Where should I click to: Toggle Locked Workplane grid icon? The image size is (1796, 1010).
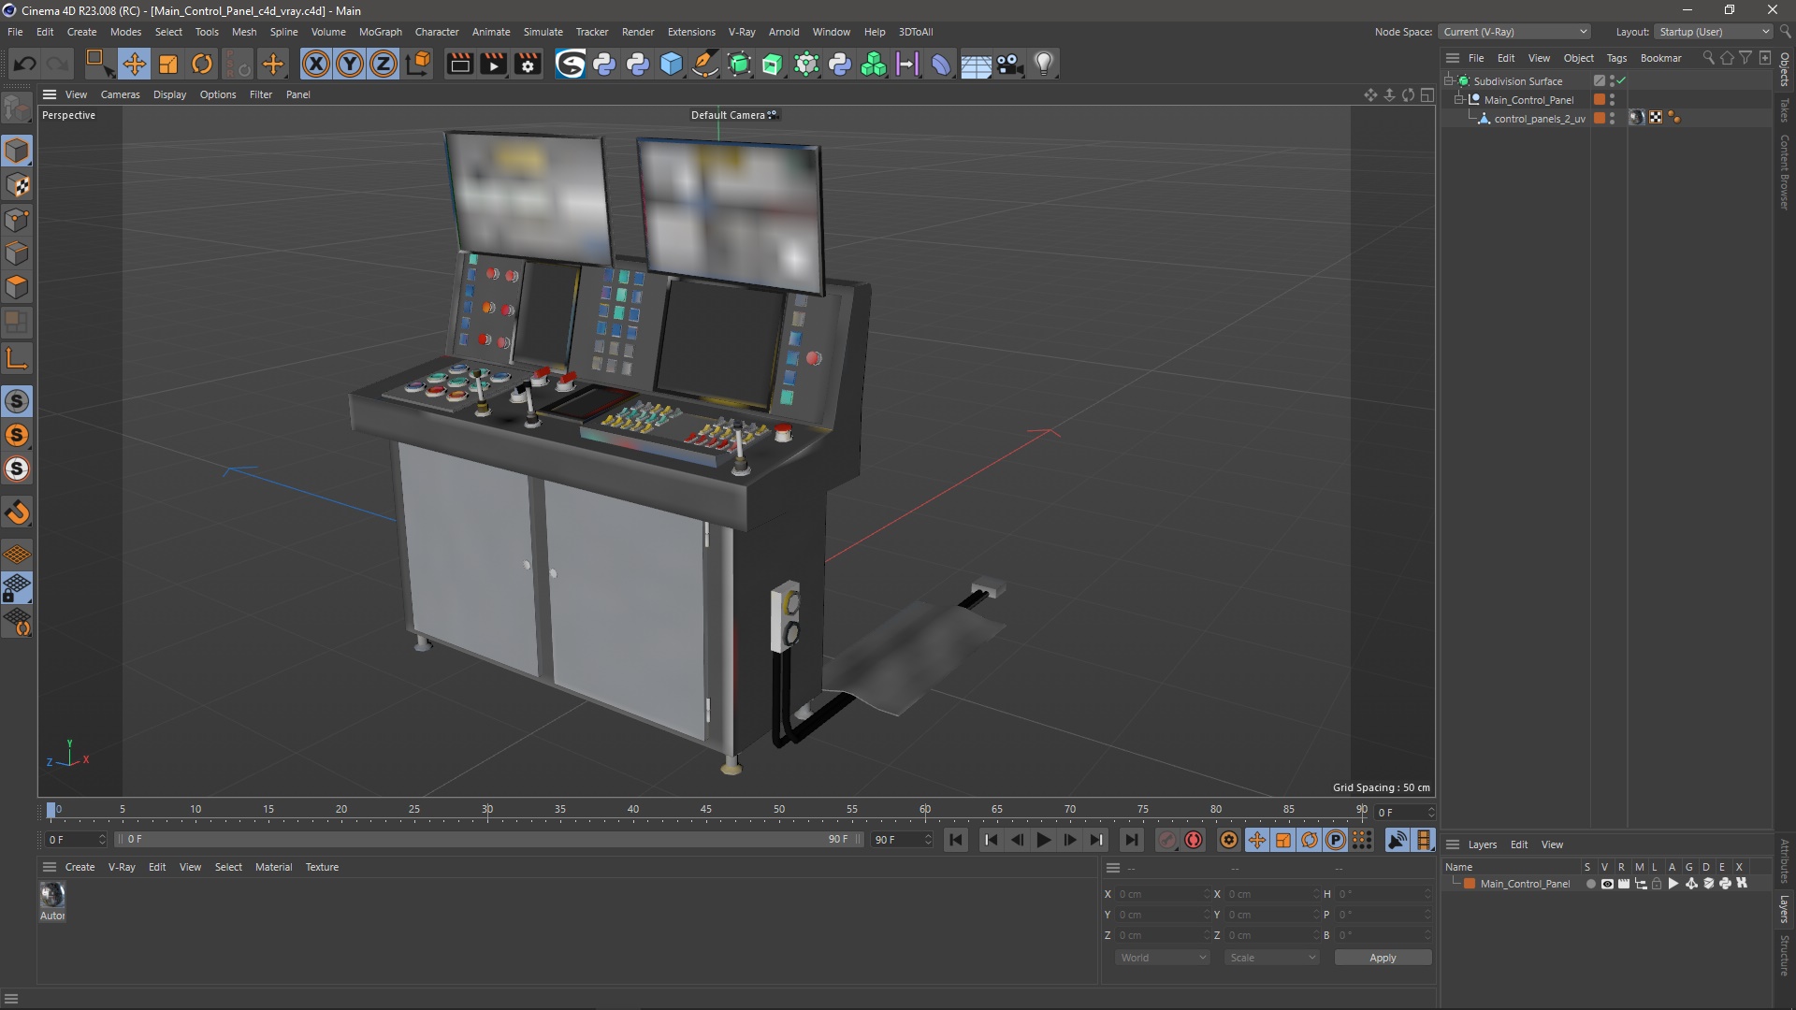[x=17, y=588]
